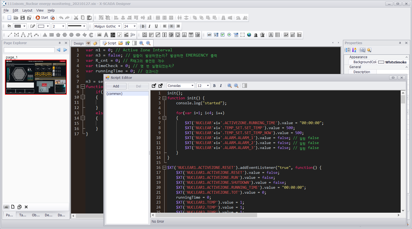Delete page using X in Page Explorer
This screenshot has height=229, width=412.
click(x=26, y=207)
